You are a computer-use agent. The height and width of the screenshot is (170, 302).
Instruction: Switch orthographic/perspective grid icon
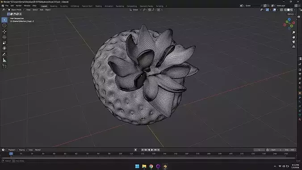point(294,47)
